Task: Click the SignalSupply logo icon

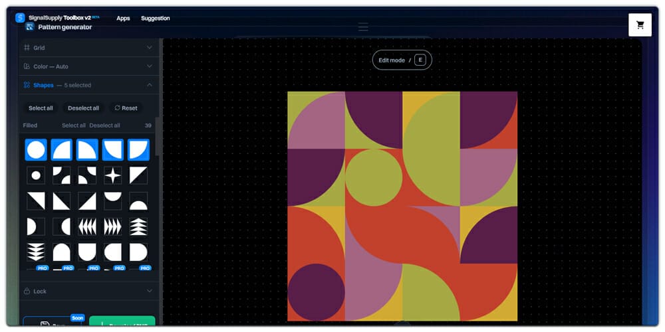Action: tap(20, 18)
